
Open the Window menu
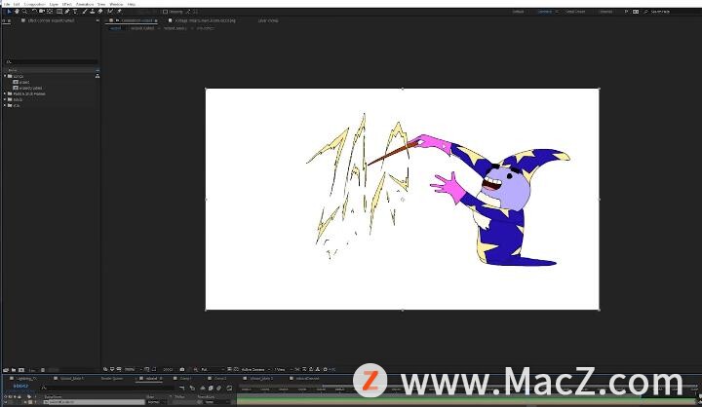pyautogui.click(x=116, y=4)
